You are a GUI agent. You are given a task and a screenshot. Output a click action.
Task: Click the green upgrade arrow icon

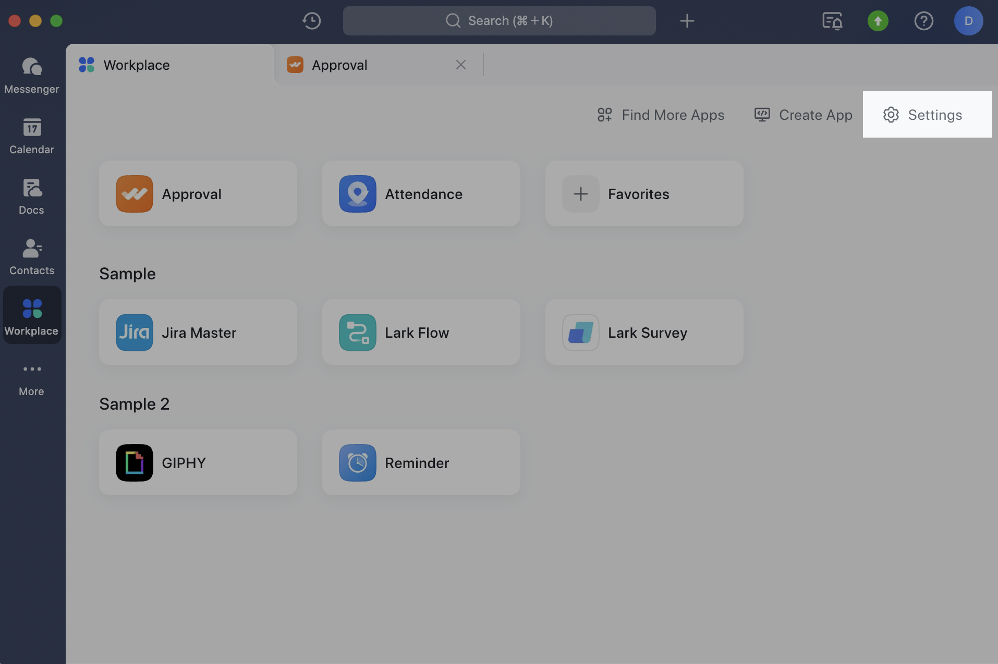[x=878, y=21]
